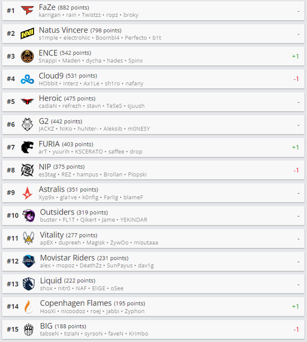The width and height of the screenshot is (307, 342).
Task: Open the Cloud9 cloud logo
Action: point(27,79)
